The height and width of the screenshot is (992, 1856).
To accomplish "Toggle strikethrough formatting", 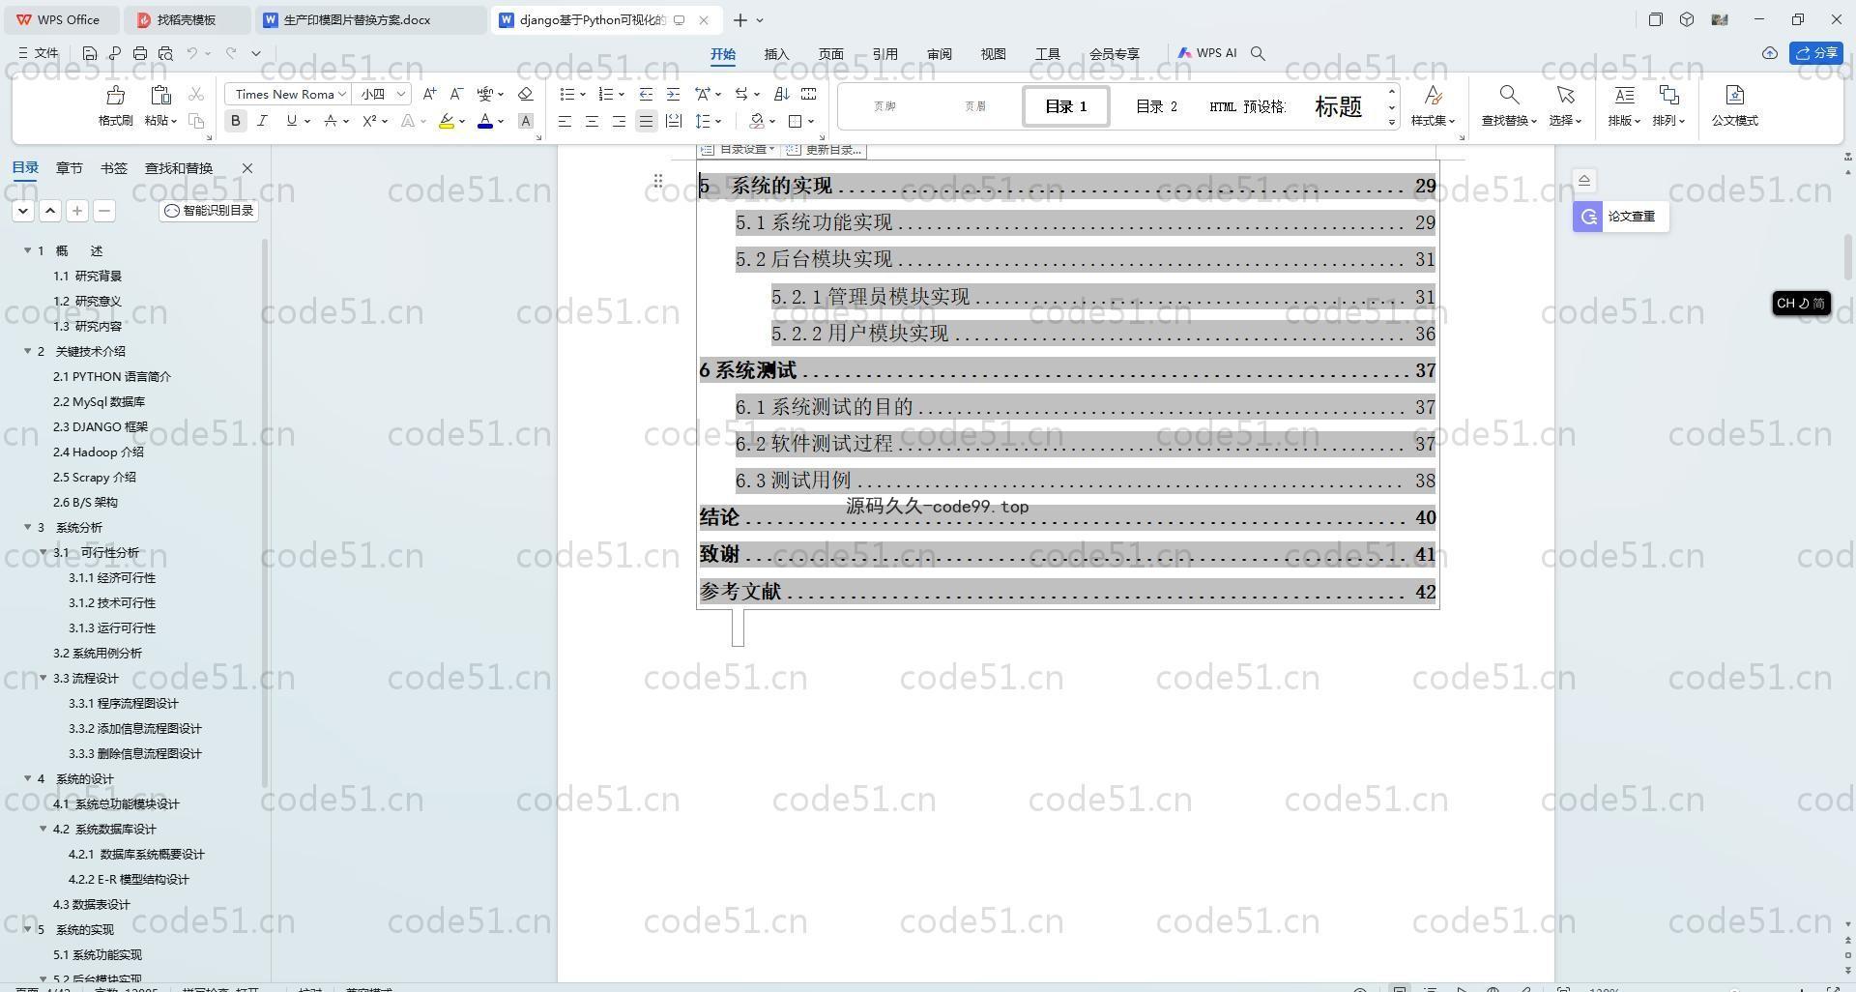I will click(331, 121).
